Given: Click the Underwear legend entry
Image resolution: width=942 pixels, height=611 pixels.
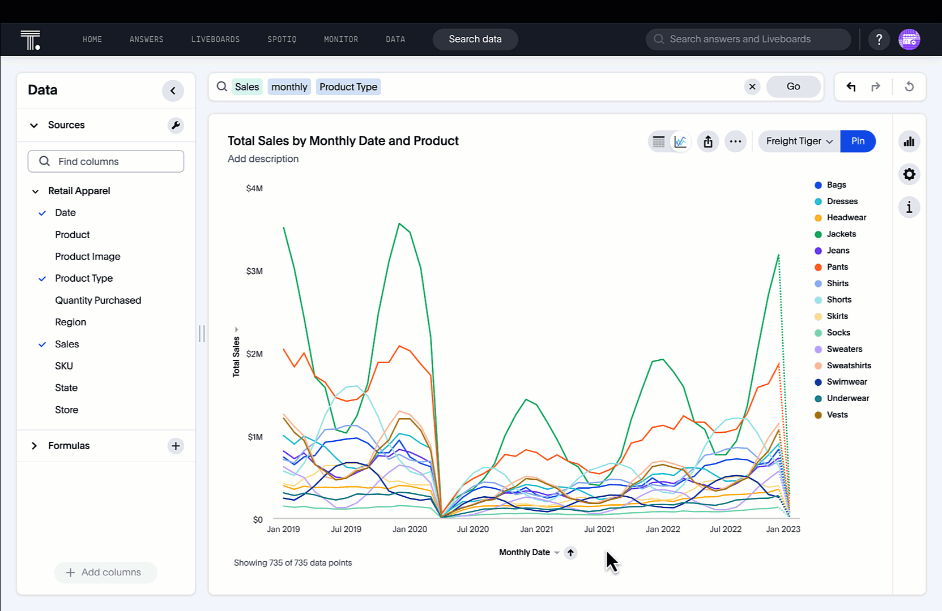Looking at the screenshot, I should [x=842, y=398].
